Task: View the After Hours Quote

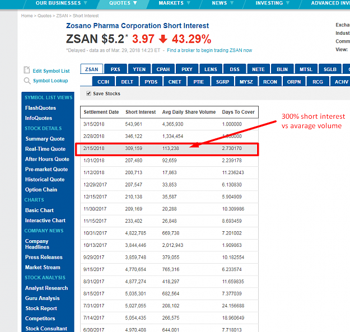Action: pos(47,159)
